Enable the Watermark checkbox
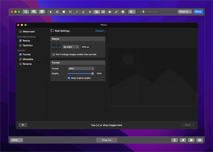Image resolution: width=213 pixels, height=152 pixels. pyautogui.click(x=21, y=31)
